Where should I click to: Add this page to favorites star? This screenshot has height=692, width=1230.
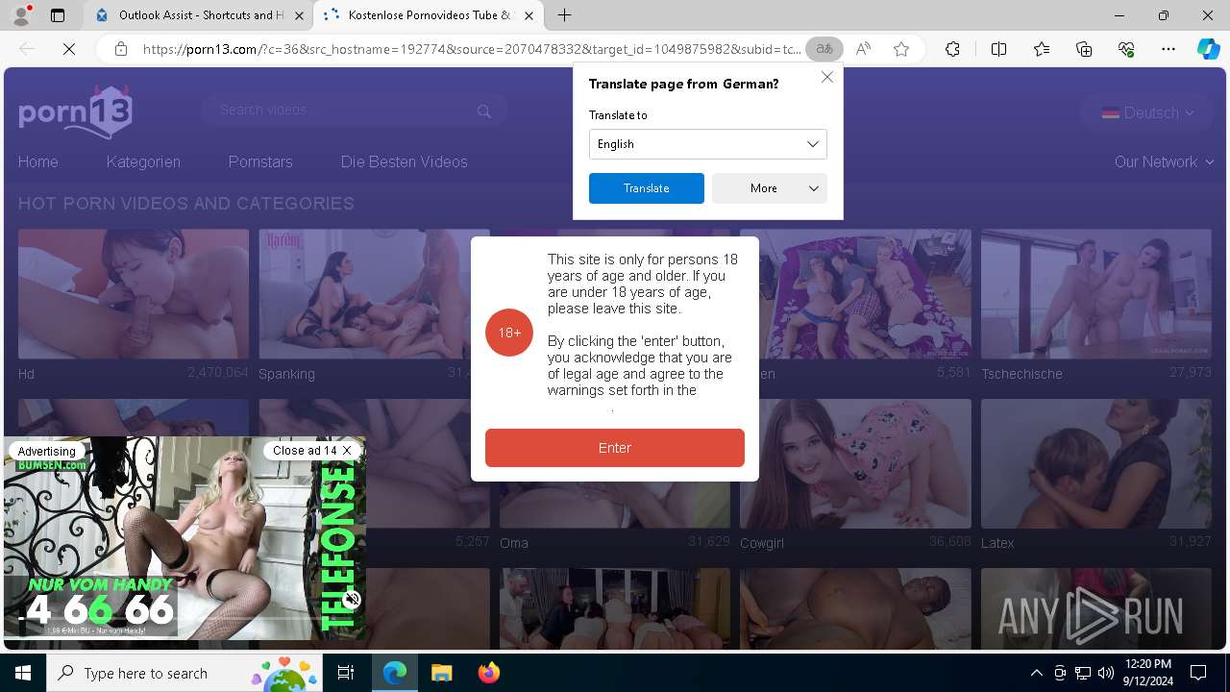[x=901, y=49]
